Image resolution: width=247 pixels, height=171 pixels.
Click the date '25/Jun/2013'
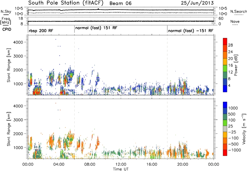tap(197, 3)
